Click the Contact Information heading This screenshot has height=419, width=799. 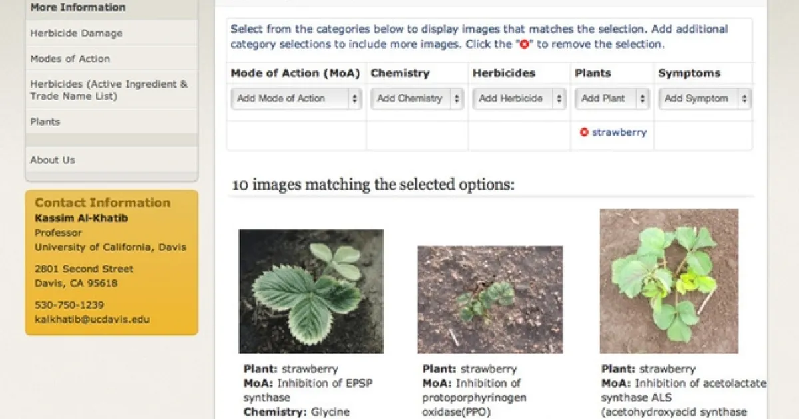[103, 202]
